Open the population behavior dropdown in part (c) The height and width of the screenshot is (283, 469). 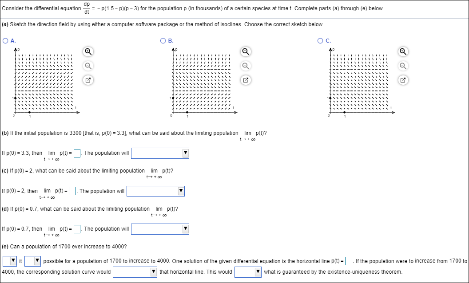(x=181, y=191)
